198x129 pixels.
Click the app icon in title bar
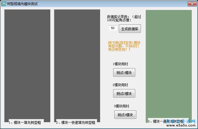[x=3, y=4]
